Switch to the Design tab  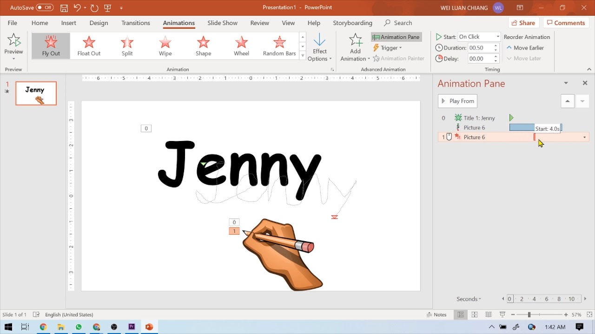pyautogui.click(x=99, y=23)
